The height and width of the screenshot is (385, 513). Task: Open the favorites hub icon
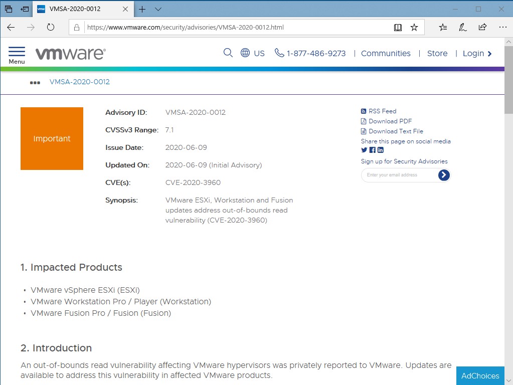click(443, 28)
